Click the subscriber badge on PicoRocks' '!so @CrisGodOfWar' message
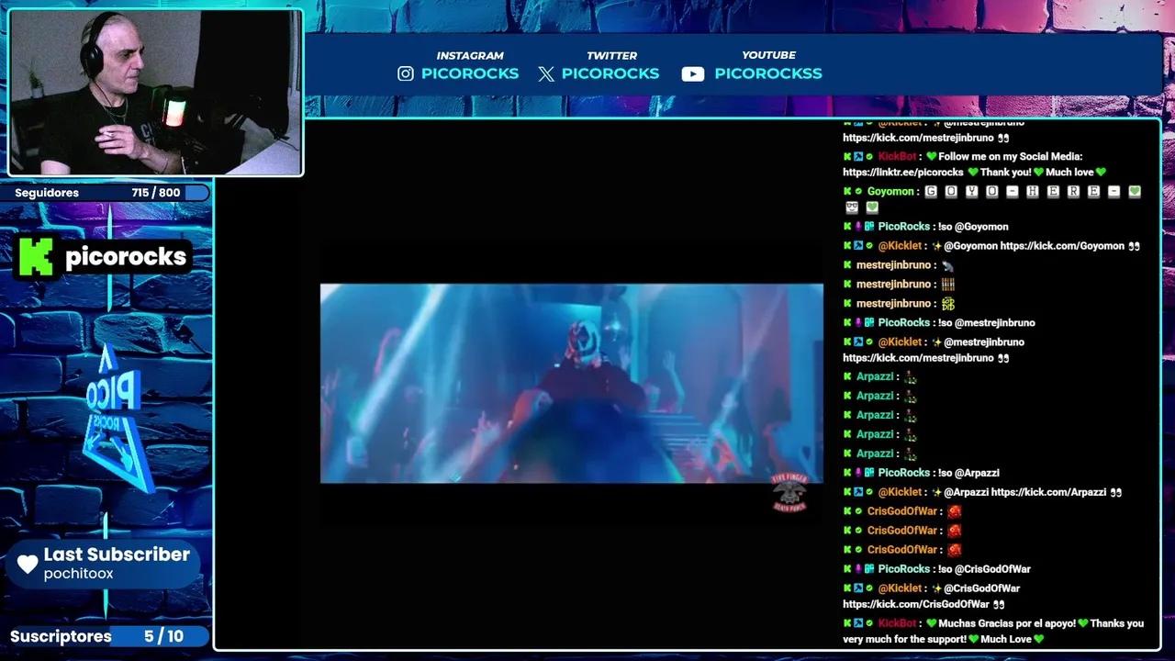1175x661 pixels. [x=868, y=569]
